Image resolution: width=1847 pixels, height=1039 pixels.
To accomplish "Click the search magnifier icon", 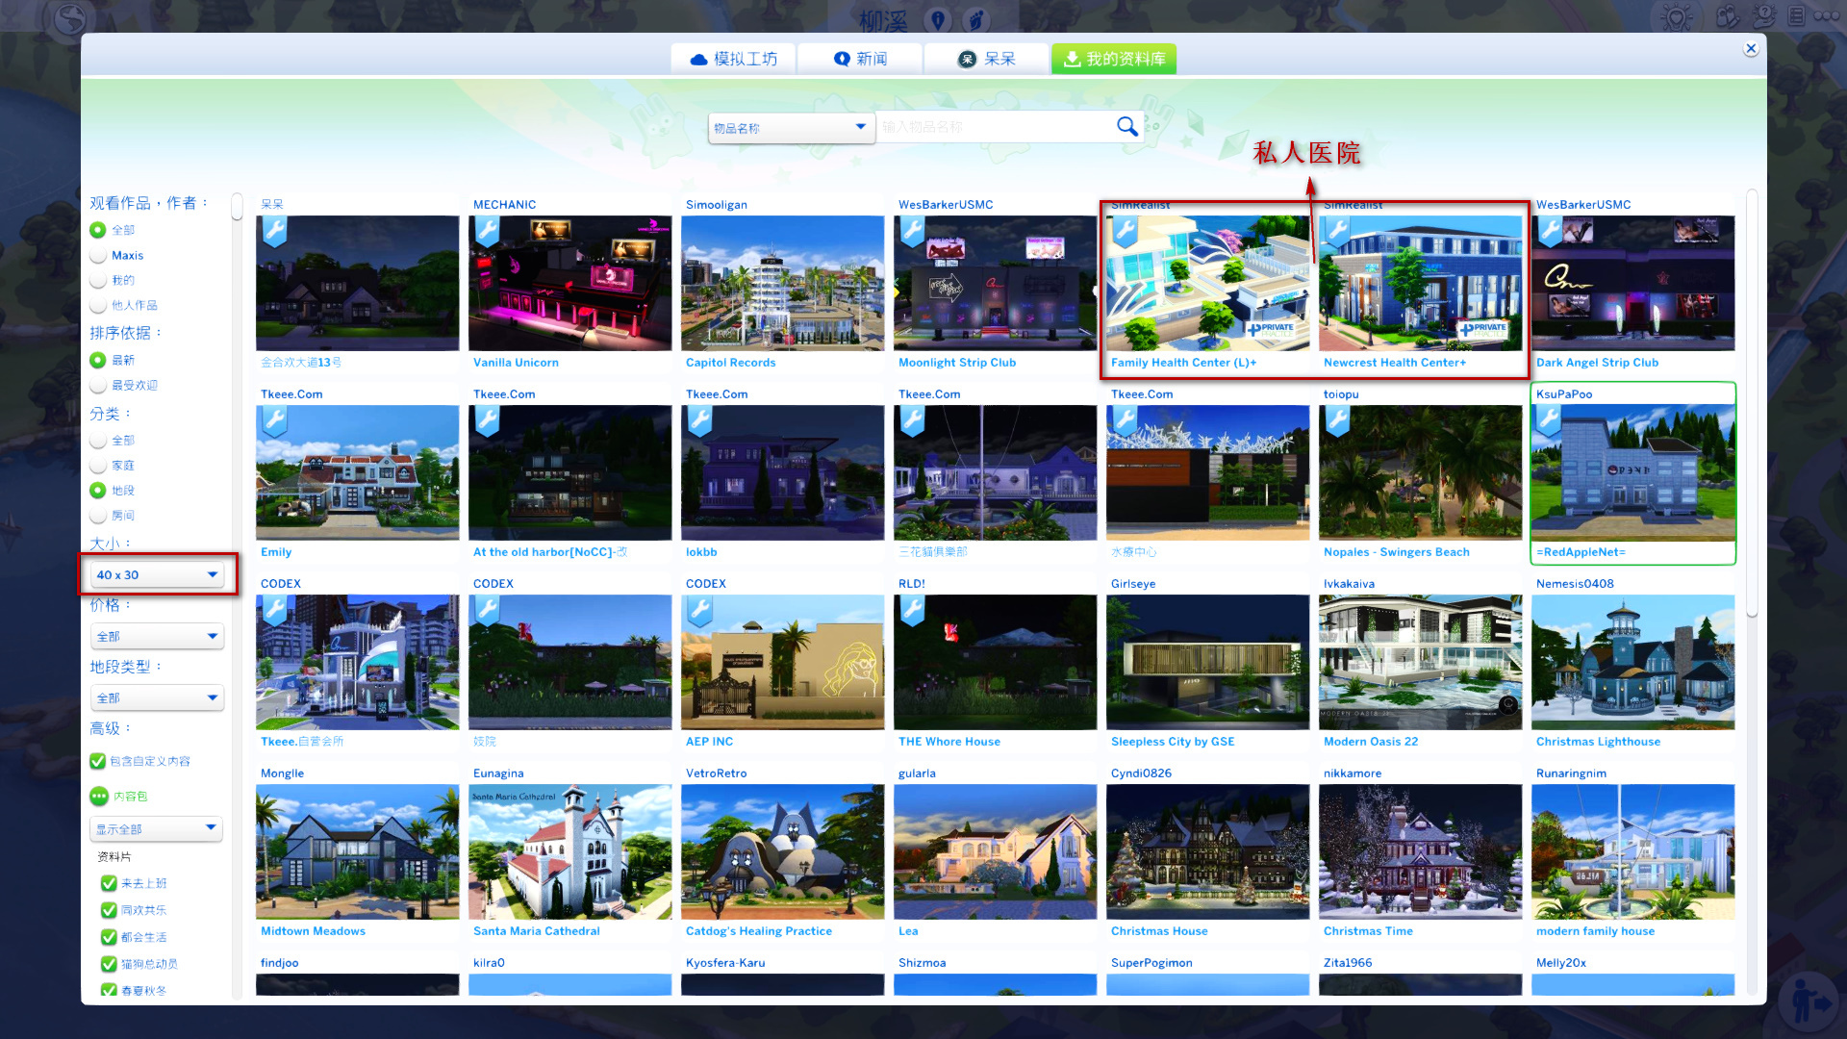I will 1127,127.
